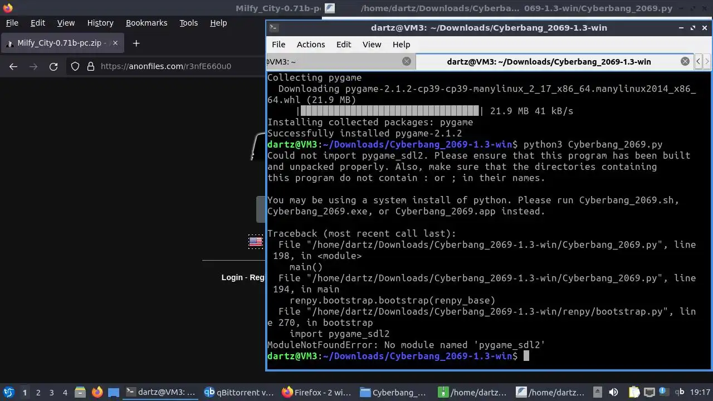Open the terminal View menu
713x401 pixels.
coord(372,45)
